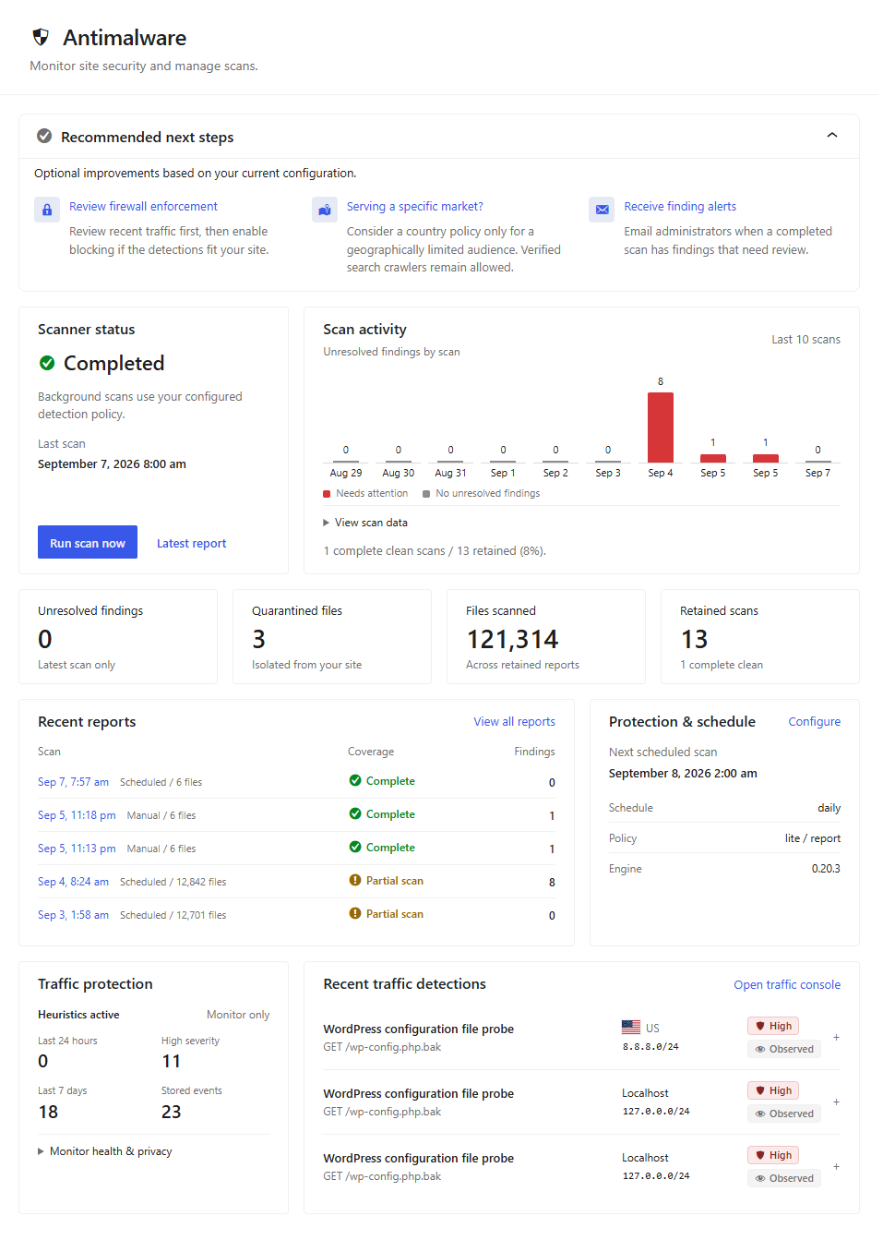This screenshot has width=883, height=1240.
Task: Click Partial scan warning icon for Sep 4
Action: [x=355, y=880]
